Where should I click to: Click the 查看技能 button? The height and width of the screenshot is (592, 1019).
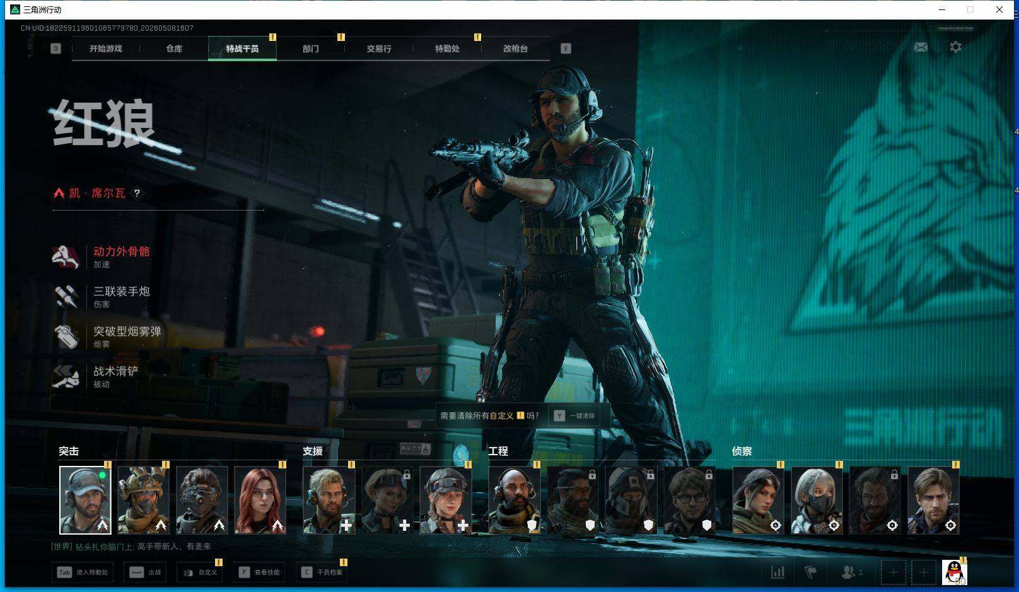click(x=259, y=572)
